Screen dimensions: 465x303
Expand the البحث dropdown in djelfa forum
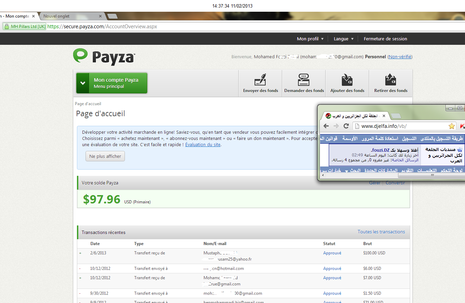355,171
